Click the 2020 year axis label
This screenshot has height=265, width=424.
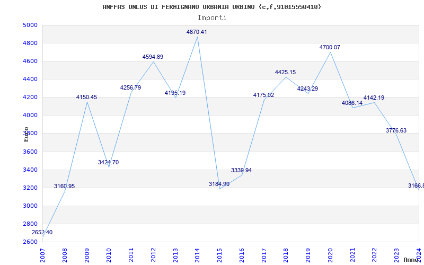point(330,255)
